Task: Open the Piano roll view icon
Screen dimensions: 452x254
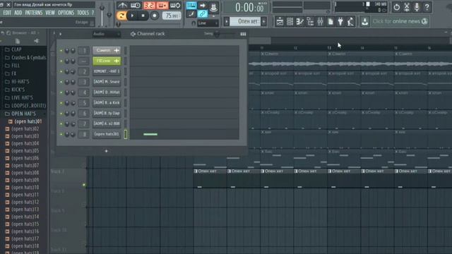Action: tap(299, 22)
